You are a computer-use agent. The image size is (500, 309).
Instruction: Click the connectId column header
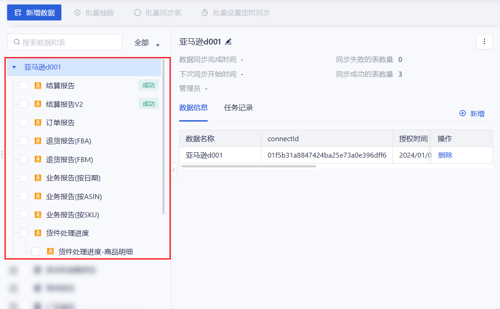pos(327,138)
